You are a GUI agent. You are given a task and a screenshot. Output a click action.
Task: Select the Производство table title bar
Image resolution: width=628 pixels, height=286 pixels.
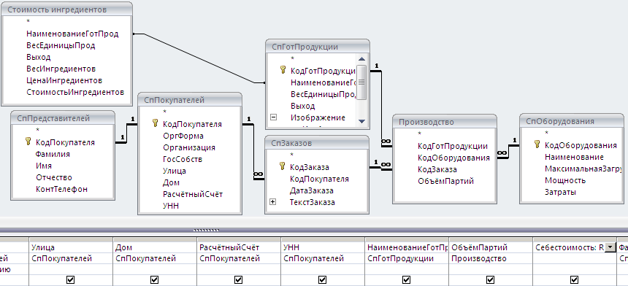tap(445, 122)
